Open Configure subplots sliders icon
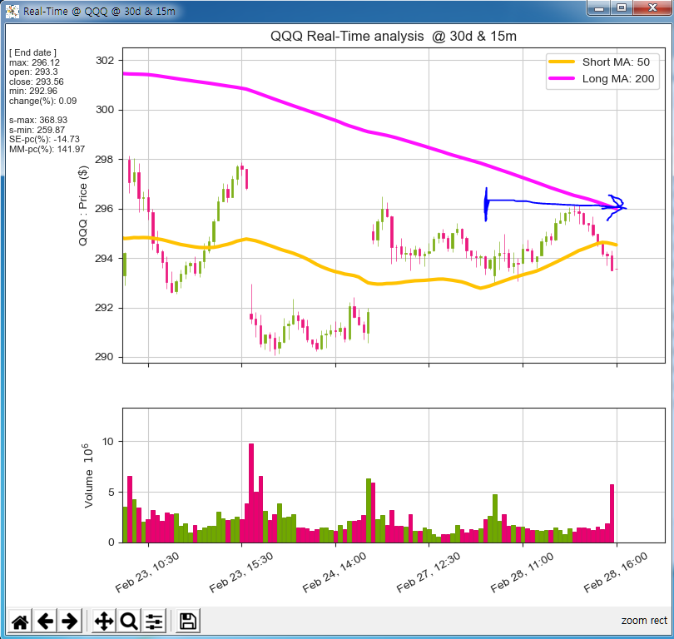 click(x=154, y=621)
